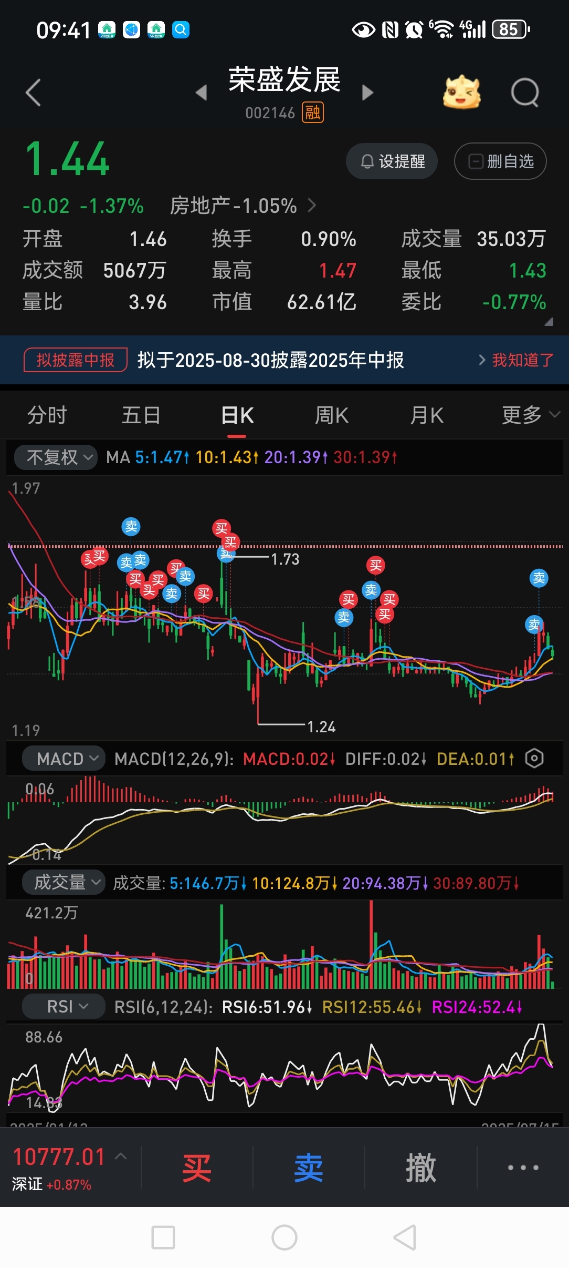Tap the 撤 cancel order button

pyautogui.click(x=421, y=1169)
